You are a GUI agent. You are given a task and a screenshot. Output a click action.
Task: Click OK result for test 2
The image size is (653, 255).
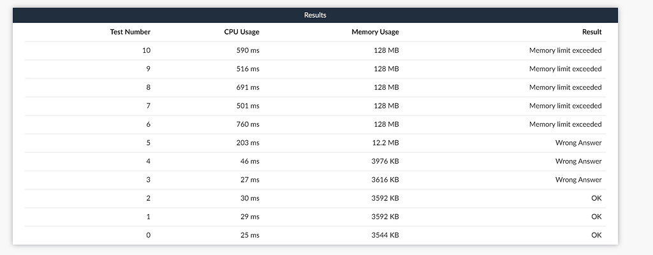tap(596, 198)
